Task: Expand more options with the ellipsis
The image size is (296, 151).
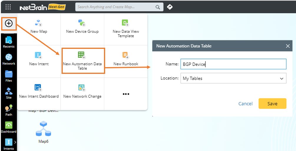Action: (x=126, y=94)
